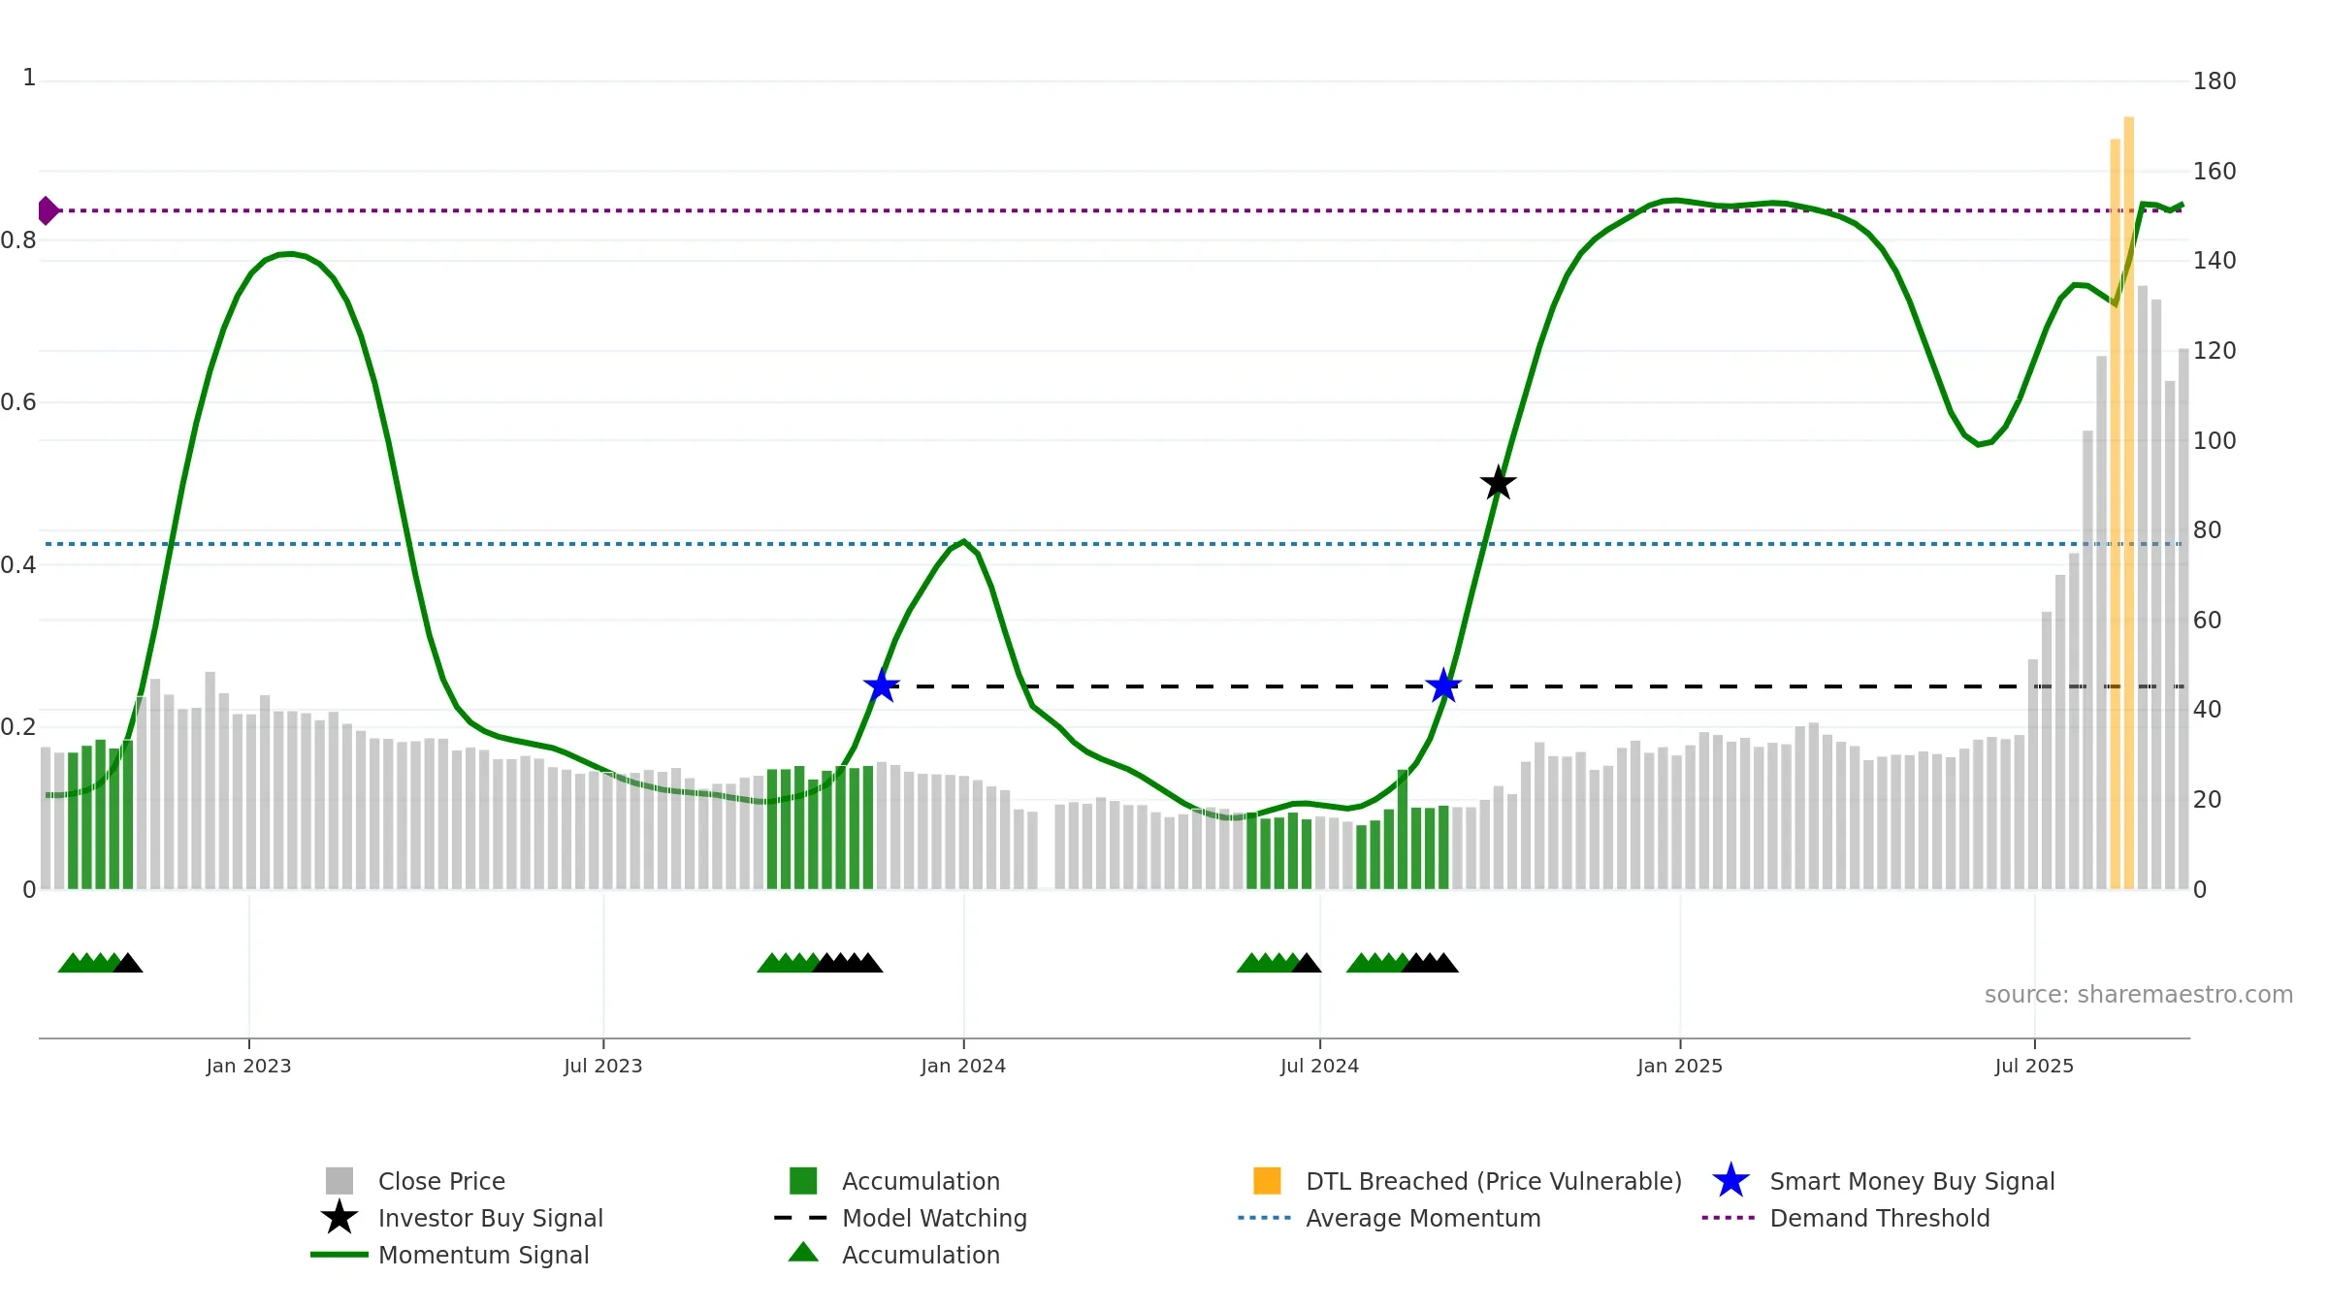Image resolution: width=2328 pixels, height=1309 pixels.
Task: Toggle the Momentum Signal legend entry
Action: 450,1255
